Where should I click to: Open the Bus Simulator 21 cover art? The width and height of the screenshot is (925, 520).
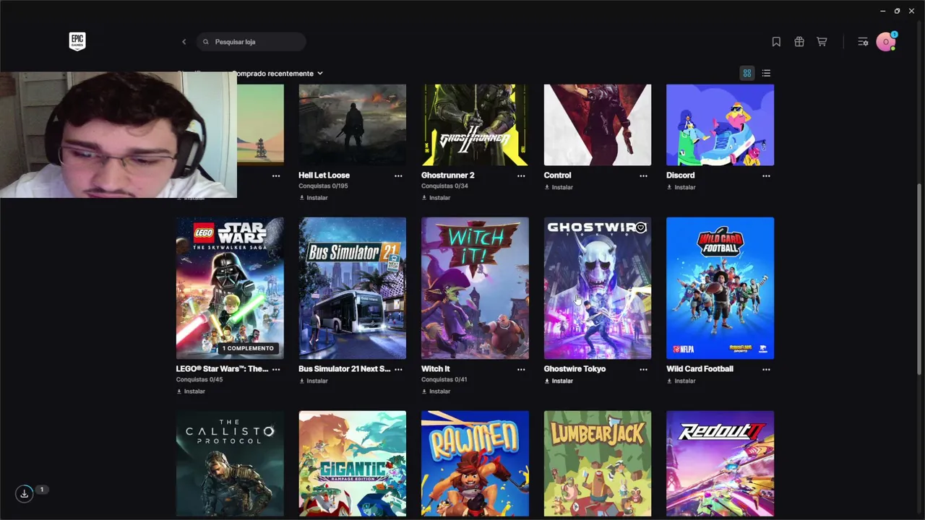(353, 288)
